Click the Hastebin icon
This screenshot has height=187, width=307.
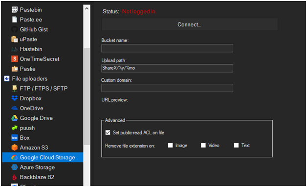point(15,49)
